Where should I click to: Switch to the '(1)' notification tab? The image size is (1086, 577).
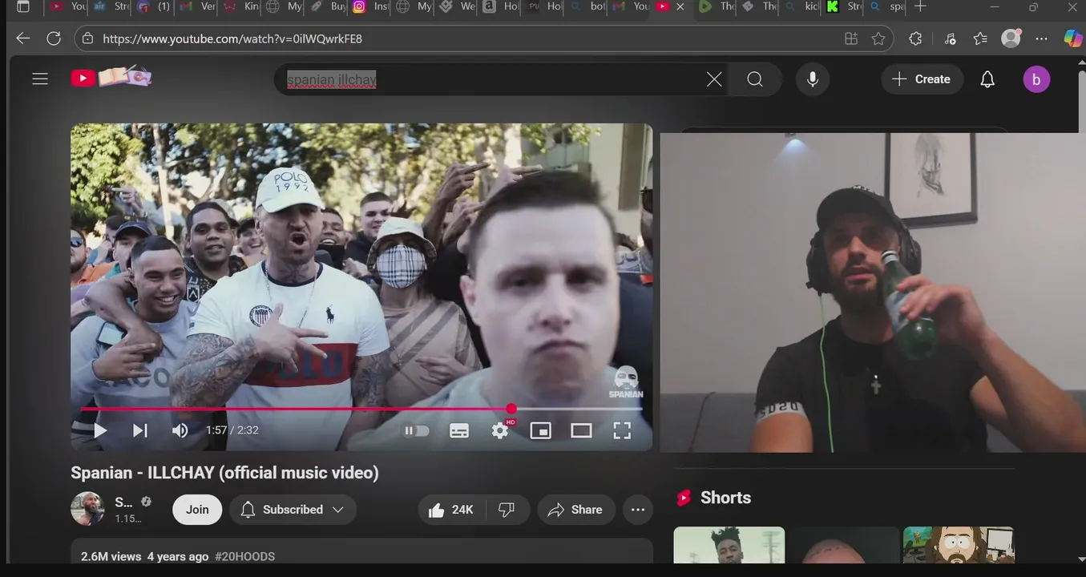click(153, 6)
